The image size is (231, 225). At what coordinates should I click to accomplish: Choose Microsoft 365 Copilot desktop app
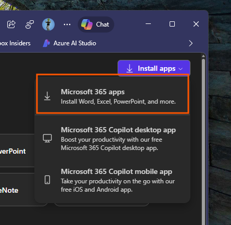point(112,139)
